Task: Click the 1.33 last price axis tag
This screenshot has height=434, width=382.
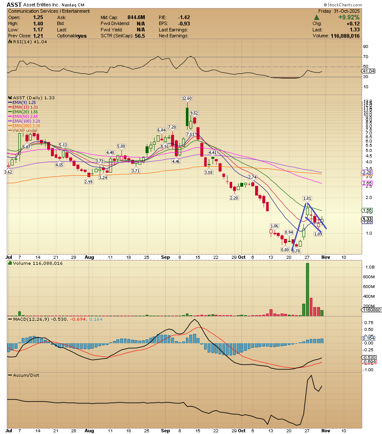Action: point(367,219)
